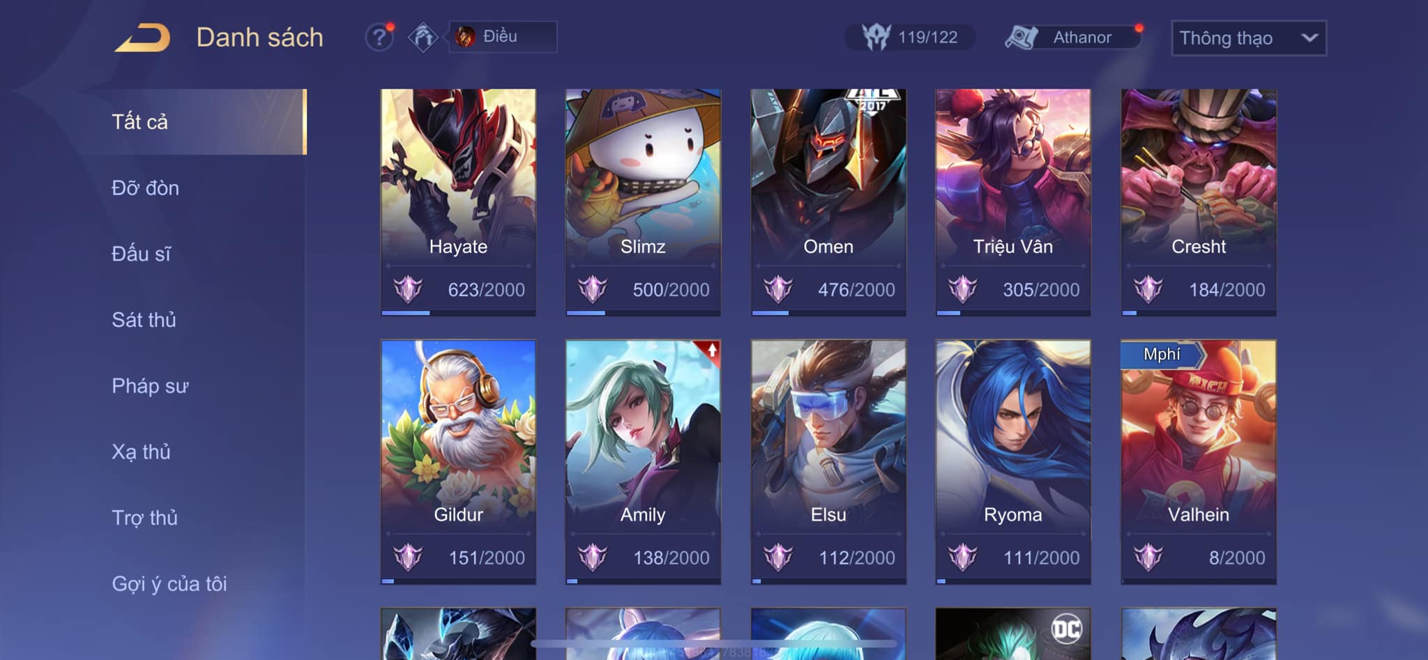Switch to the Sát thủ category
This screenshot has width=1428, height=660.
click(144, 320)
